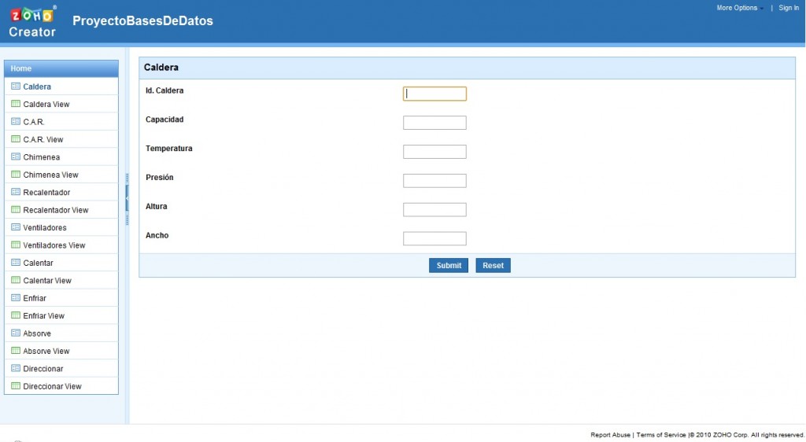Click the view icon beside Ventiladores View
806x442 pixels.
click(16, 245)
